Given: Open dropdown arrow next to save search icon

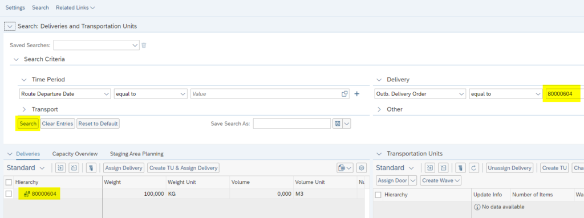Looking at the screenshot, I should pyautogui.click(x=347, y=124).
